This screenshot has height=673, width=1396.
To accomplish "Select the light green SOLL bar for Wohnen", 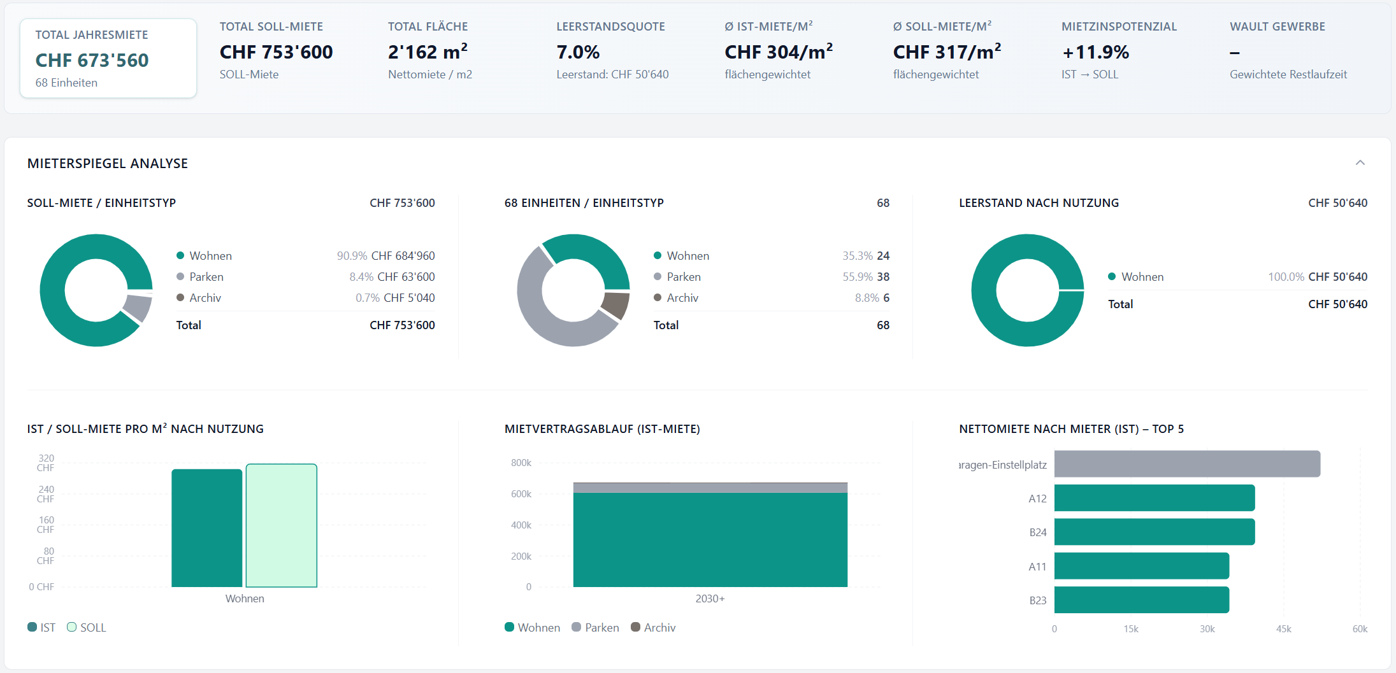I will [282, 525].
